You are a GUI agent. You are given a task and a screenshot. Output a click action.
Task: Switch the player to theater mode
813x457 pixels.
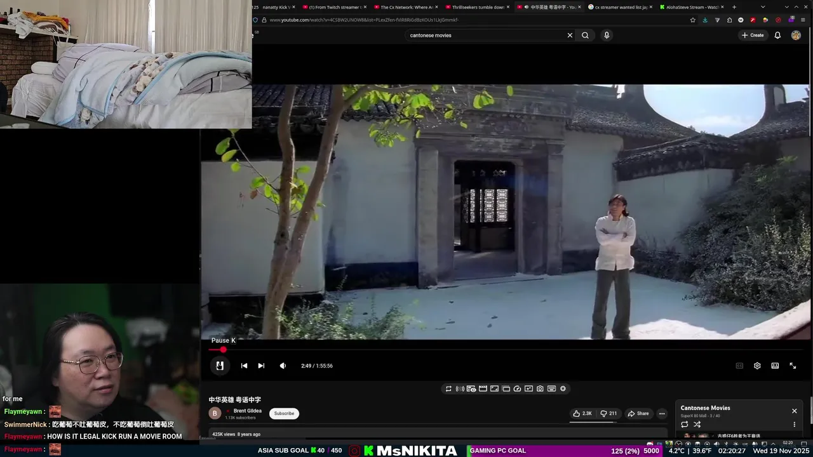pyautogui.click(x=775, y=366)
